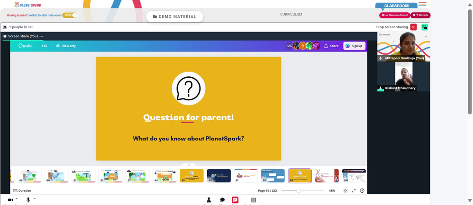Select slide thumbnail 99
Image resolution: width=473 pixels, height=205 pixels.
(300, 175)
